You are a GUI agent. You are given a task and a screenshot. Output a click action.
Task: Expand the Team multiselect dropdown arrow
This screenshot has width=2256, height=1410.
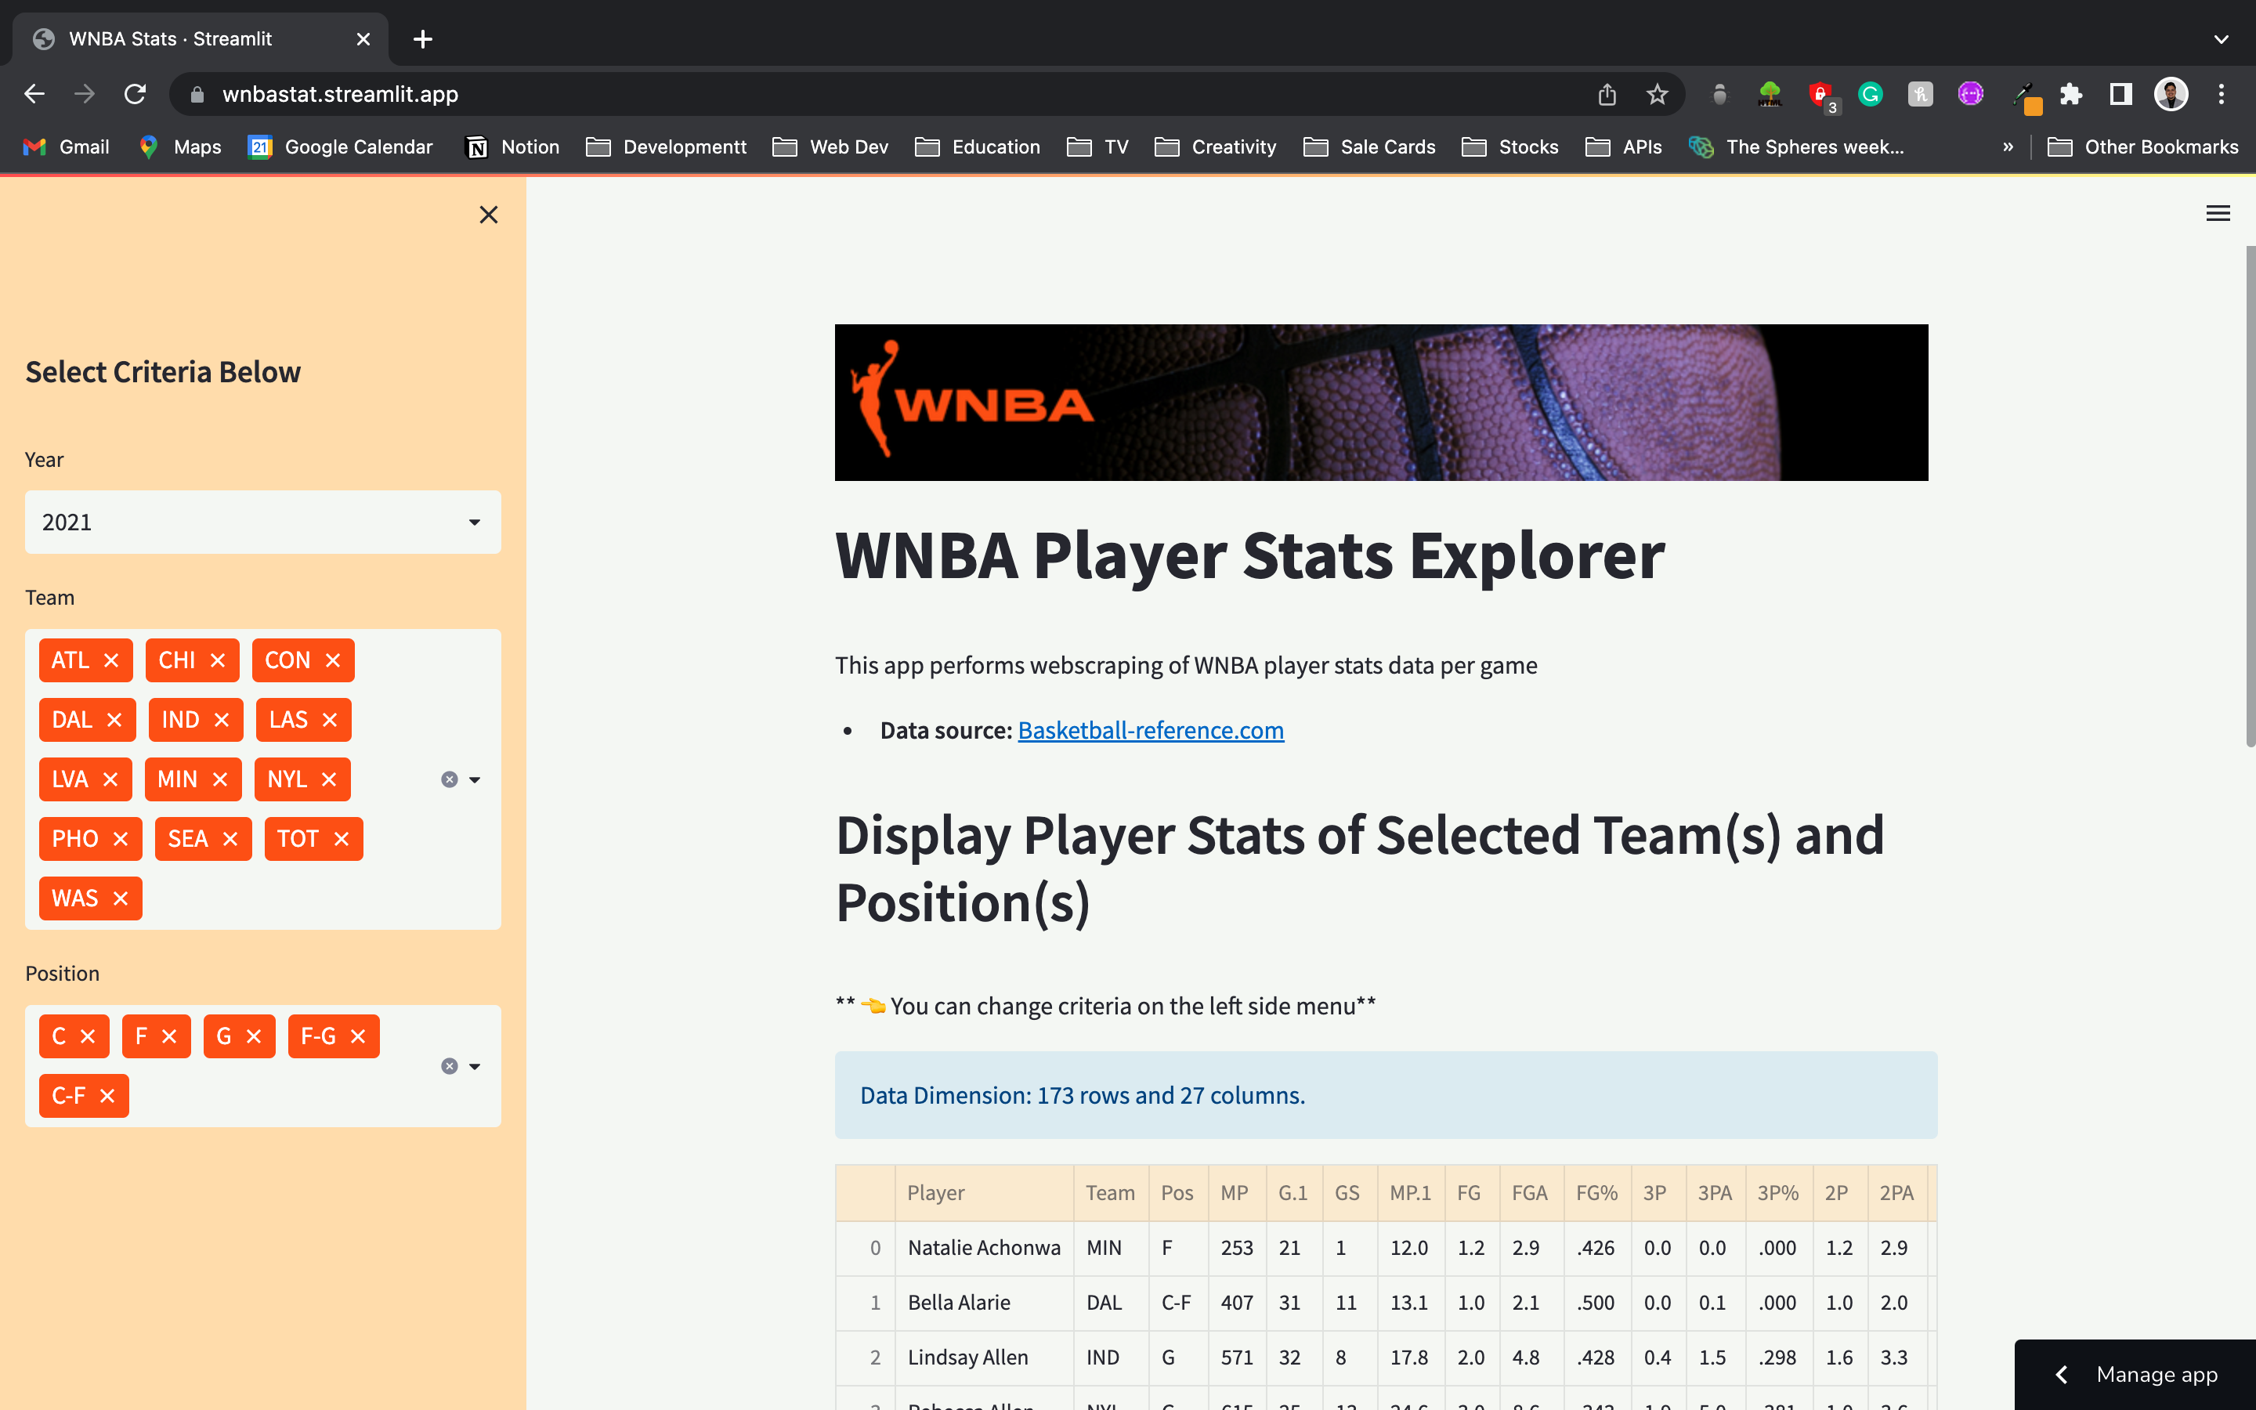pyautogui.click(x=475, y=779)
